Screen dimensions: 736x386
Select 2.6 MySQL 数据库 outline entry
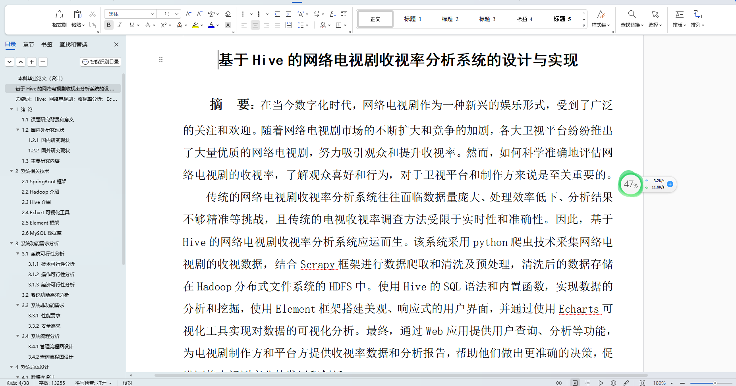coord(42,233)
